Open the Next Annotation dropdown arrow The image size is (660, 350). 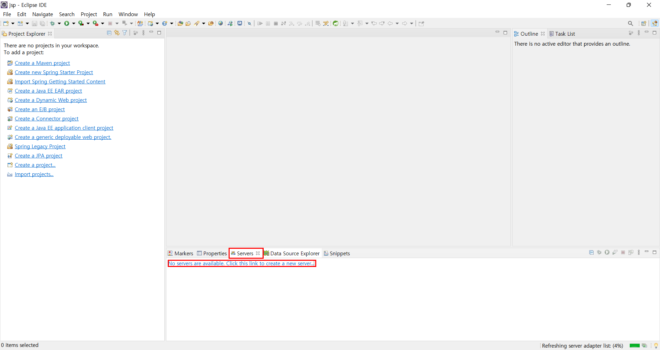(x=352, y=23)
